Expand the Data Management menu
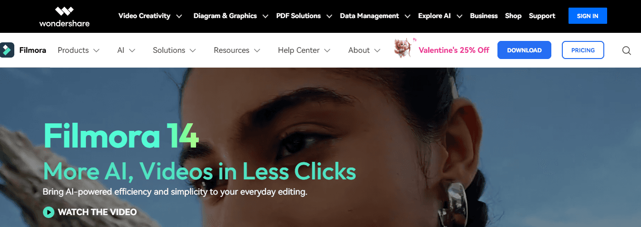 [x=375, y=16]
